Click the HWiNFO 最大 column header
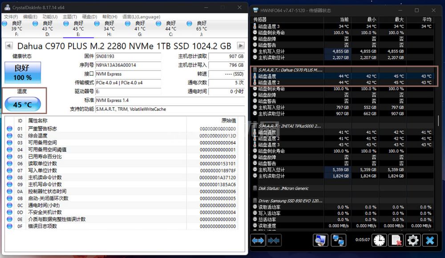This screenshot has width=445, height=258. pyautogui.click(x=392, y=19)
